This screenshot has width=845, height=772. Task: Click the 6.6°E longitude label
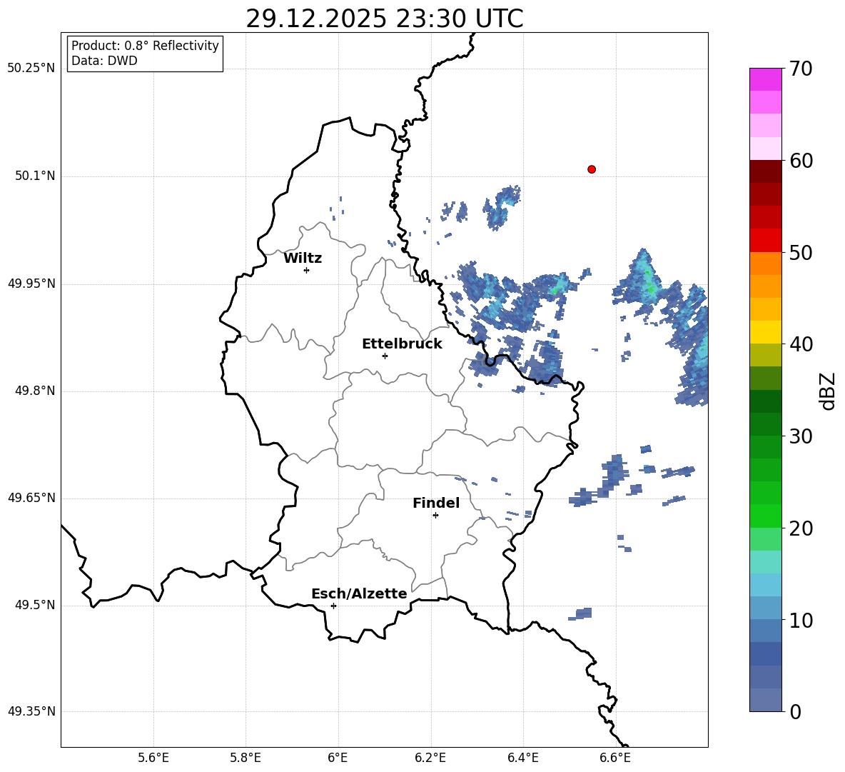(615, 758)
